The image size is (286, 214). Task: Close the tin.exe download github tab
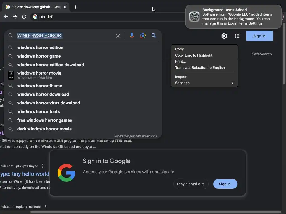click(65, 7)
